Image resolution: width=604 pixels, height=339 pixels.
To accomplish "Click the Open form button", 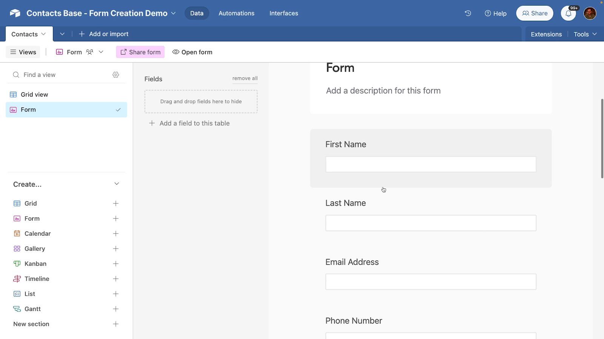I will coord(192,52).
